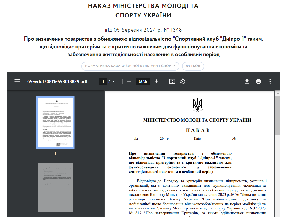293x217 pixels.
Task: Open НОРМАТИВНА БАЗА ФІЗИЧНОЇ КУЛЬТУРИ І СПОРТУ section
Action: [x=130, y=66]
